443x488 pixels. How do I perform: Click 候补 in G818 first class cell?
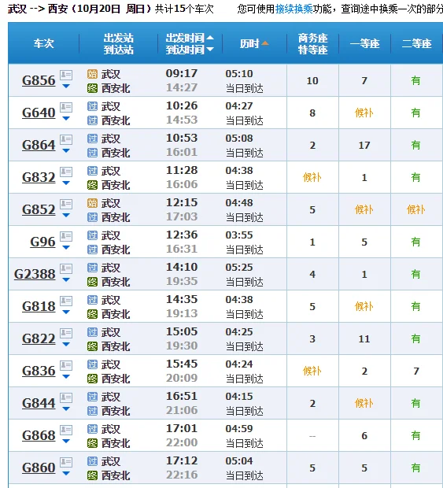click(364, 306)
